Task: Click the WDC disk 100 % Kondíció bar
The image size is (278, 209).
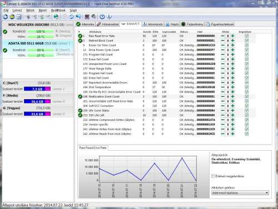Action: (x=41, y=32)
